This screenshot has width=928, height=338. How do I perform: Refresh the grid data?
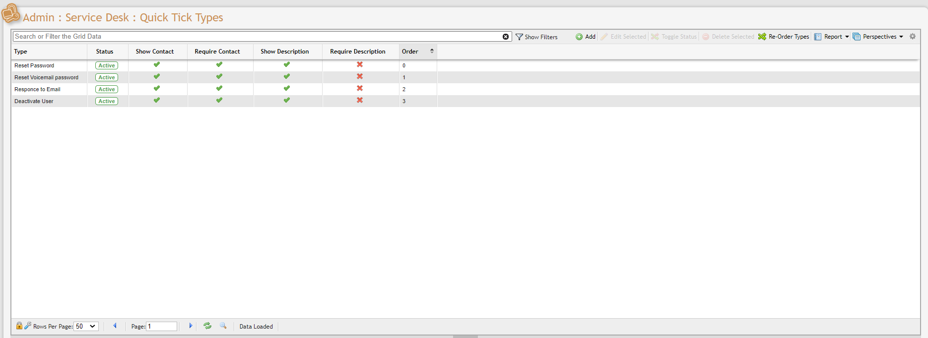coord(207,326)
